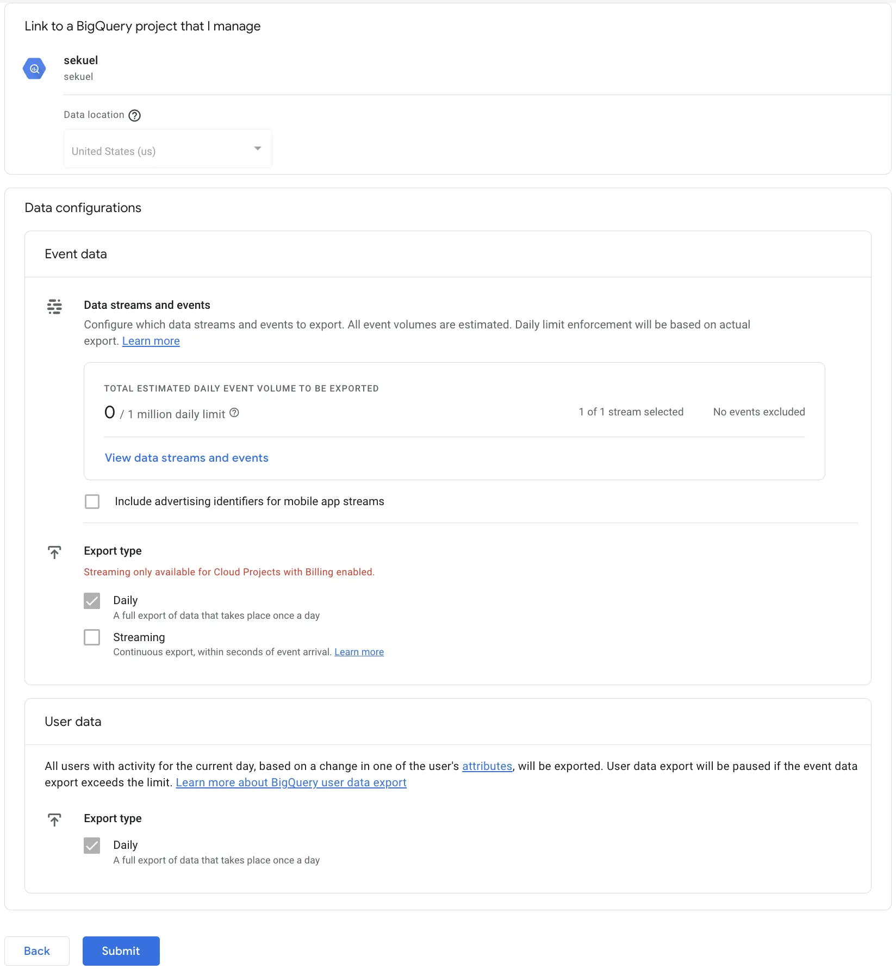Click the Export type icon under User data
This screenshot has width=896, height=969.
[54, 819]
